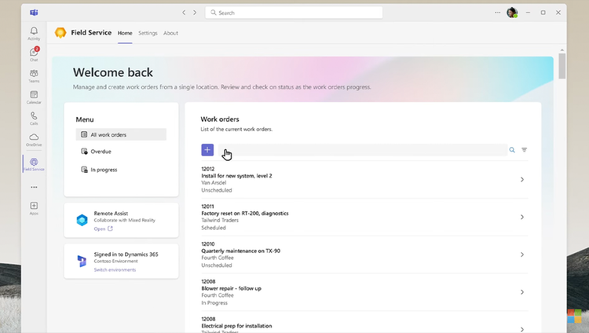Select Overdue in the Menu
The height and width of the screenshot is (333, 589).
click(x=101, y=152)
